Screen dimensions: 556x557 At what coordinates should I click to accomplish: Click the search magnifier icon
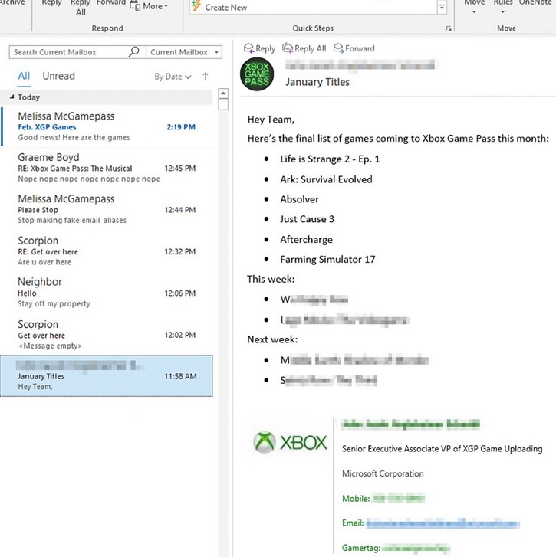click(133, 52)
